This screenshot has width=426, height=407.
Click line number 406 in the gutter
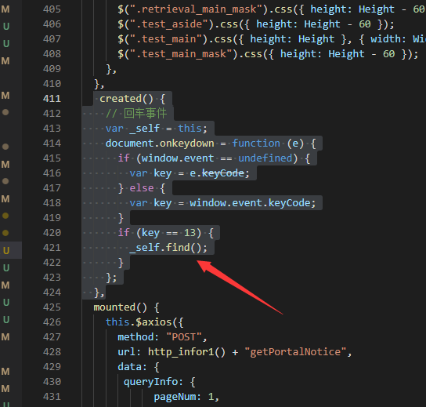52,24
